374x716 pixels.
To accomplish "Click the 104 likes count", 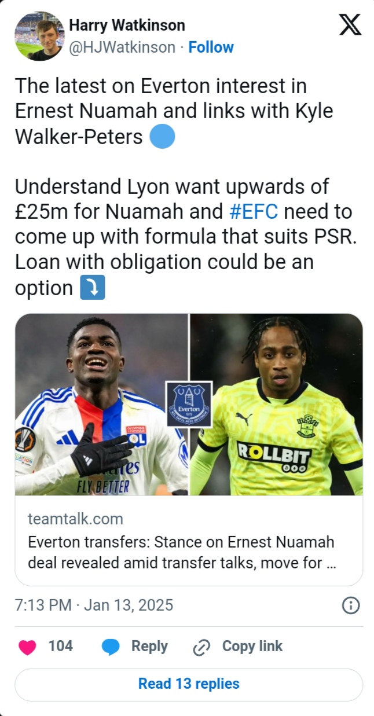I will pyautogui.click(x=60, y=646).
